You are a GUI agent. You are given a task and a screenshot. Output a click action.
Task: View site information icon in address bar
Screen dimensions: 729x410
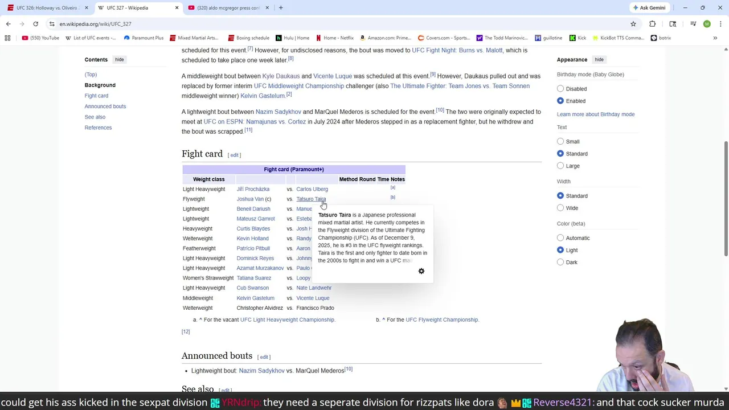pos(52,24)
